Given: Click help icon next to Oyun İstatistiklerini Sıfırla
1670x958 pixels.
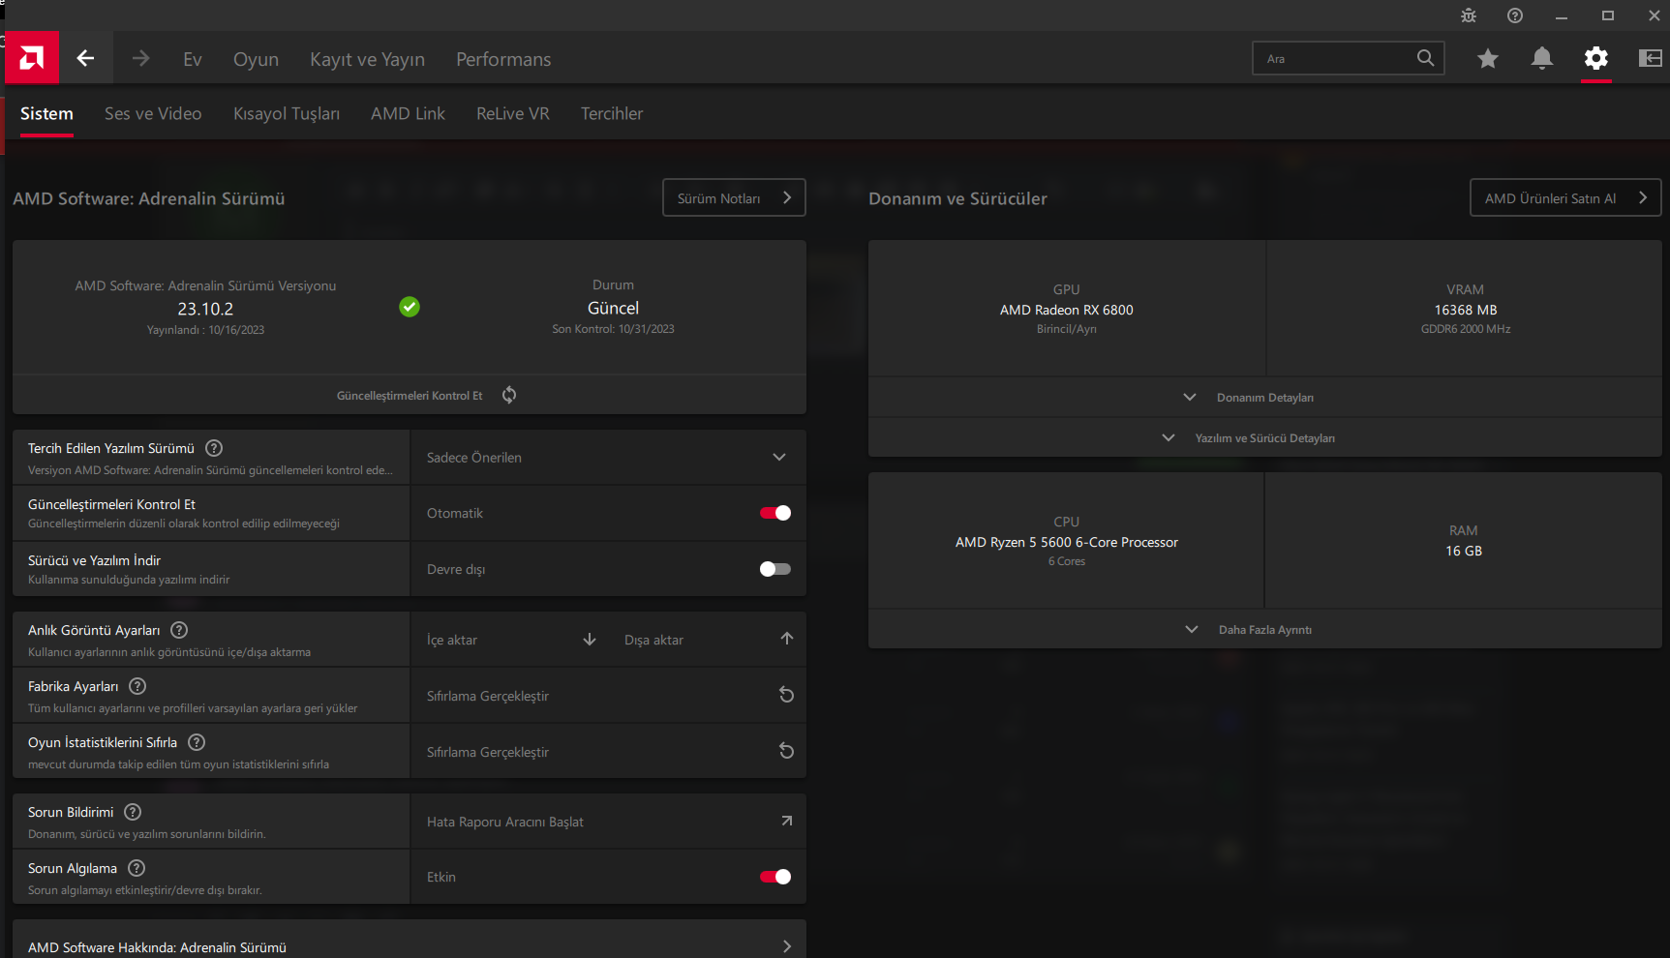Looking at the screenshot, I should tap(197, 742).
